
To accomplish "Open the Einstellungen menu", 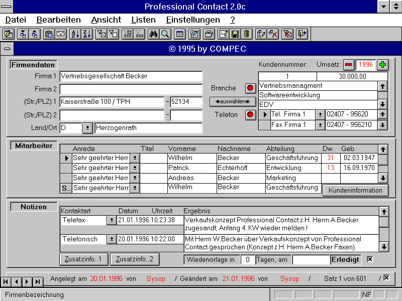I will point(192,20).
